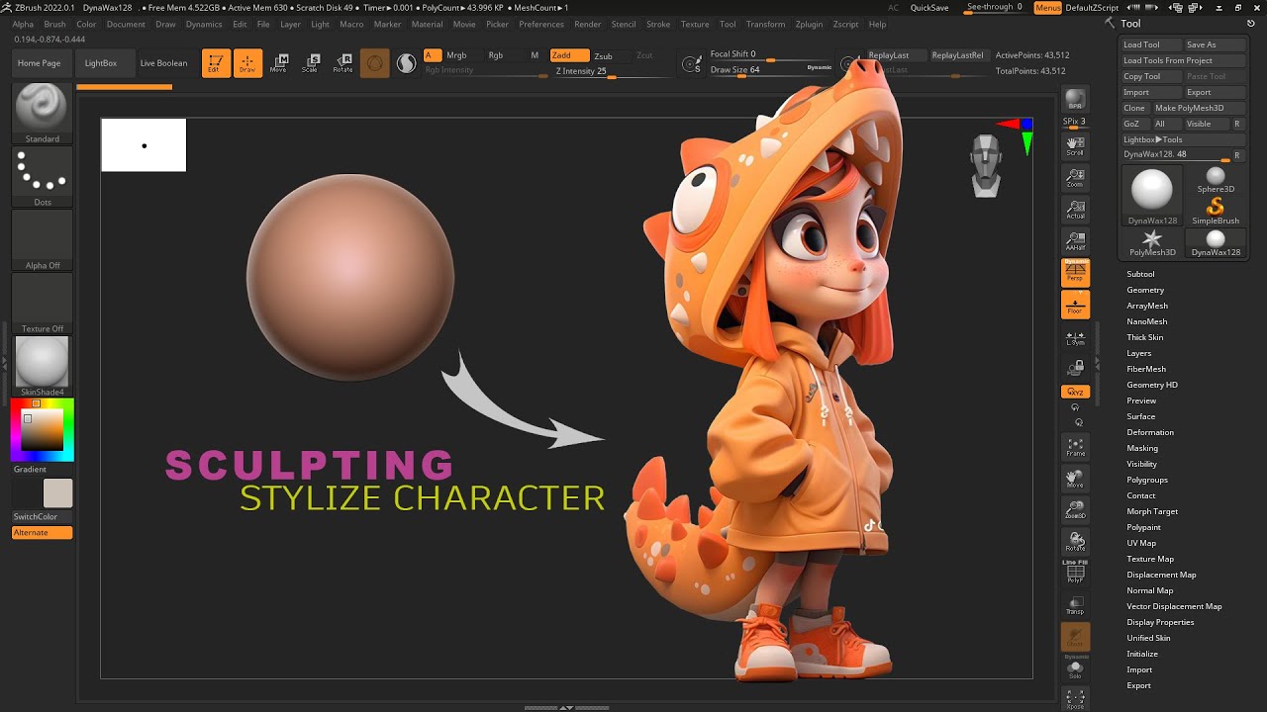Expand the UV Map subpalette
1267x712 pixels.
[1141, 543]
